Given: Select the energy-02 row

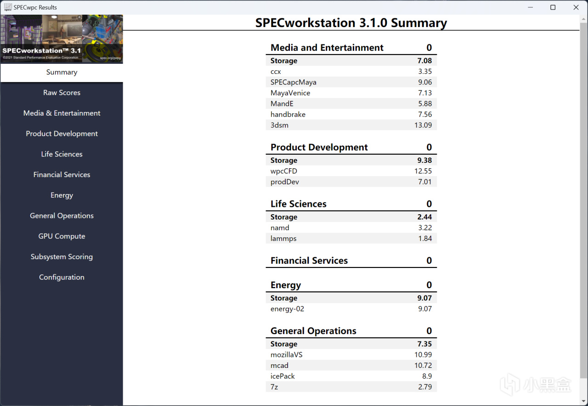Looking at the screenshot, I should (x=351, y=309).
